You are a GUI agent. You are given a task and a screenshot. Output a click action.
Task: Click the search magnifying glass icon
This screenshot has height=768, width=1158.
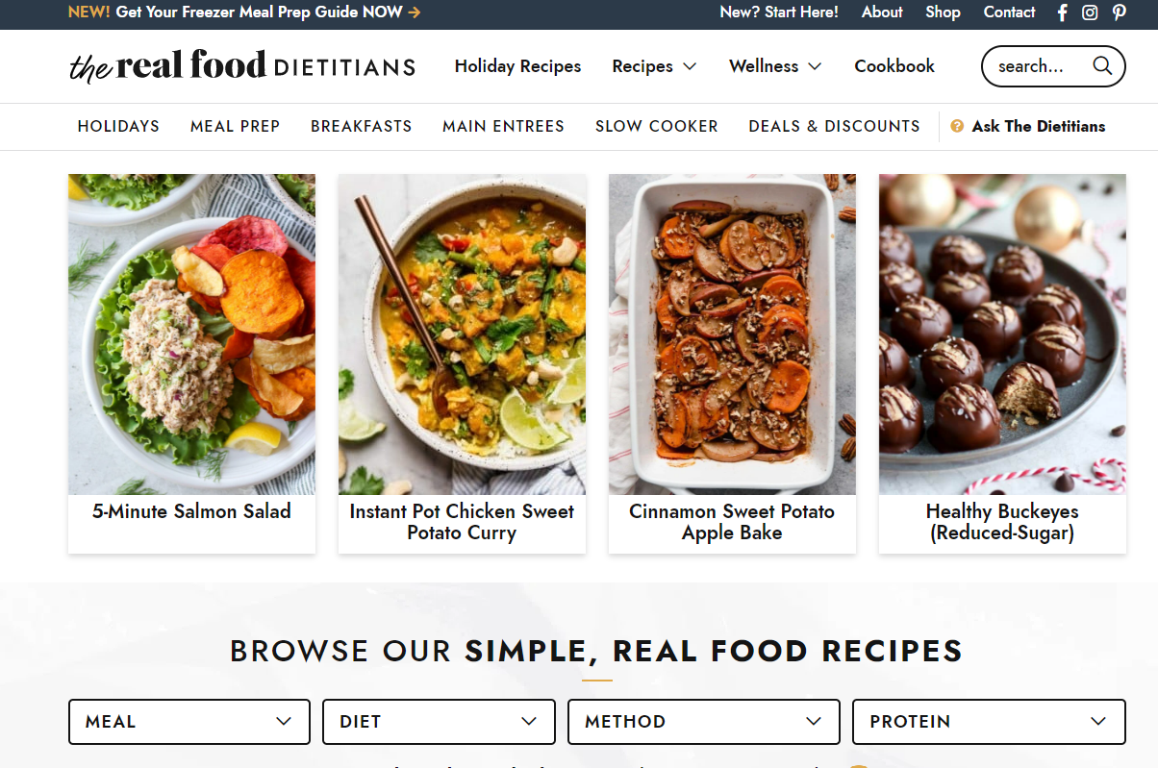1102,66
